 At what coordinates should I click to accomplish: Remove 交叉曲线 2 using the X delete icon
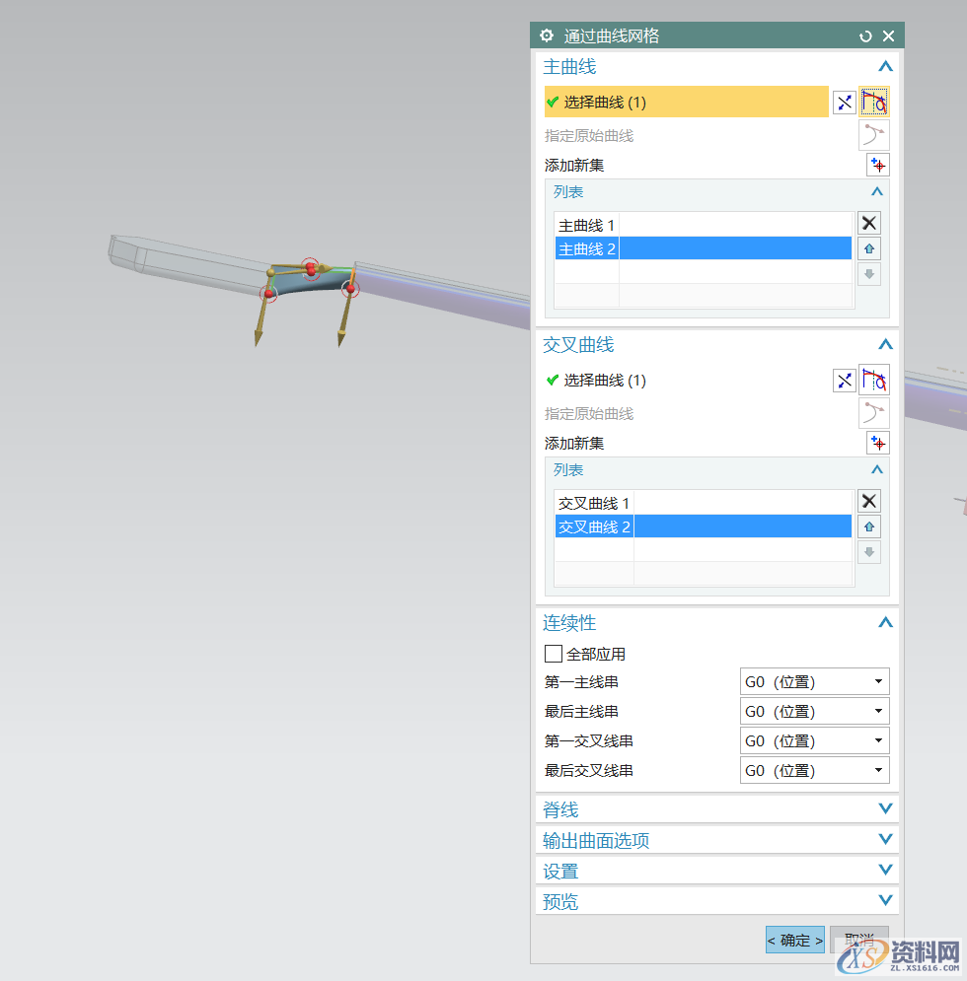coord(868,501)
